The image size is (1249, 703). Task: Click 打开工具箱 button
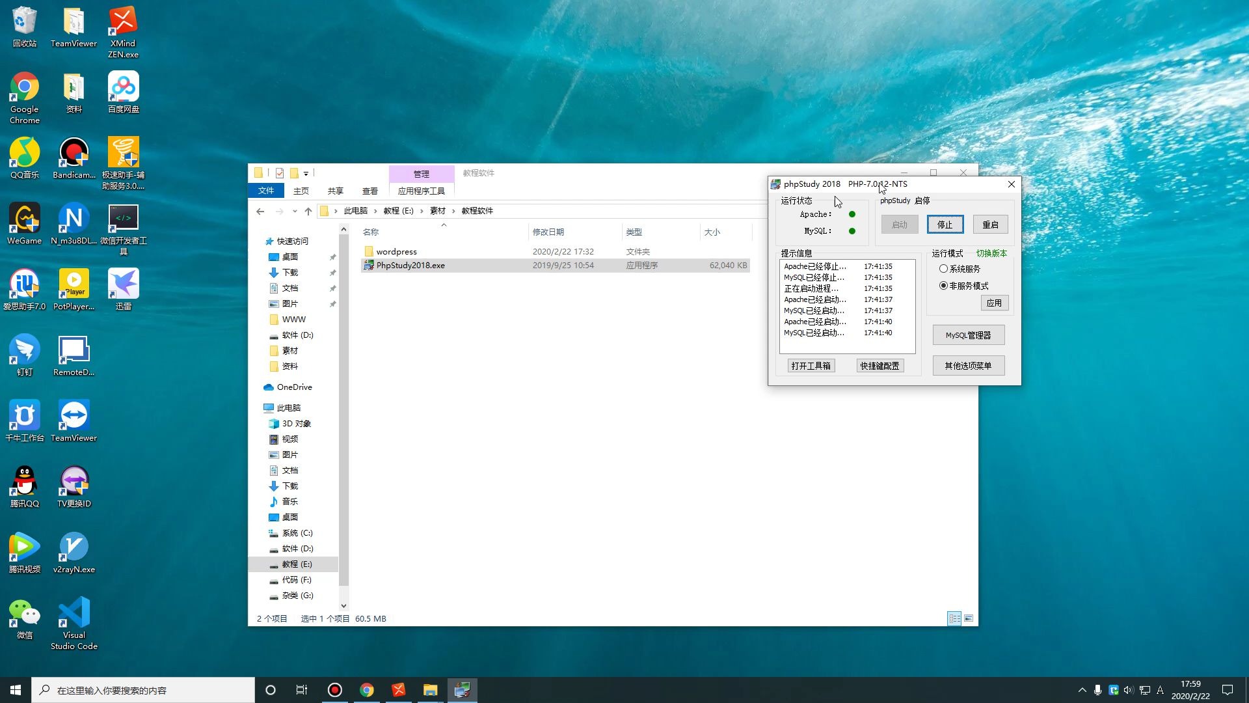[811, 366]
